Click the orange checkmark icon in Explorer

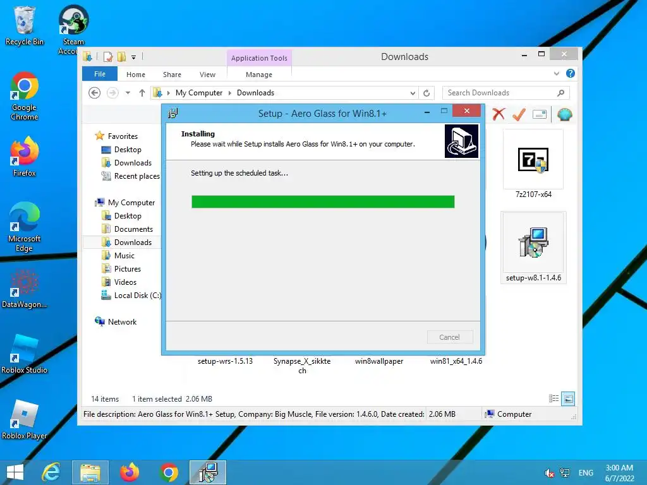point(519,114)
